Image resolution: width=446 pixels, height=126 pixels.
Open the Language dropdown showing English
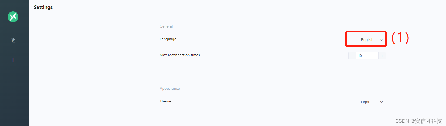click(367, 40)
